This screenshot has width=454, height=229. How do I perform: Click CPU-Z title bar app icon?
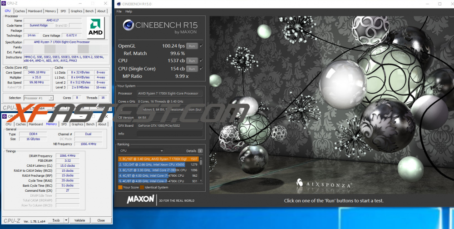pos(4,4)
